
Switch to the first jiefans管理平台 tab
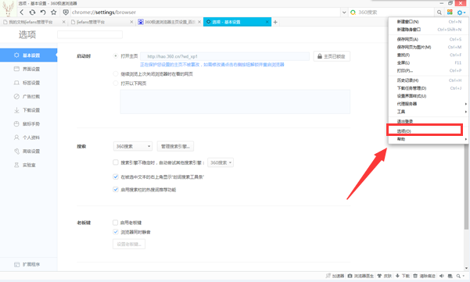[x=34, y=22]
